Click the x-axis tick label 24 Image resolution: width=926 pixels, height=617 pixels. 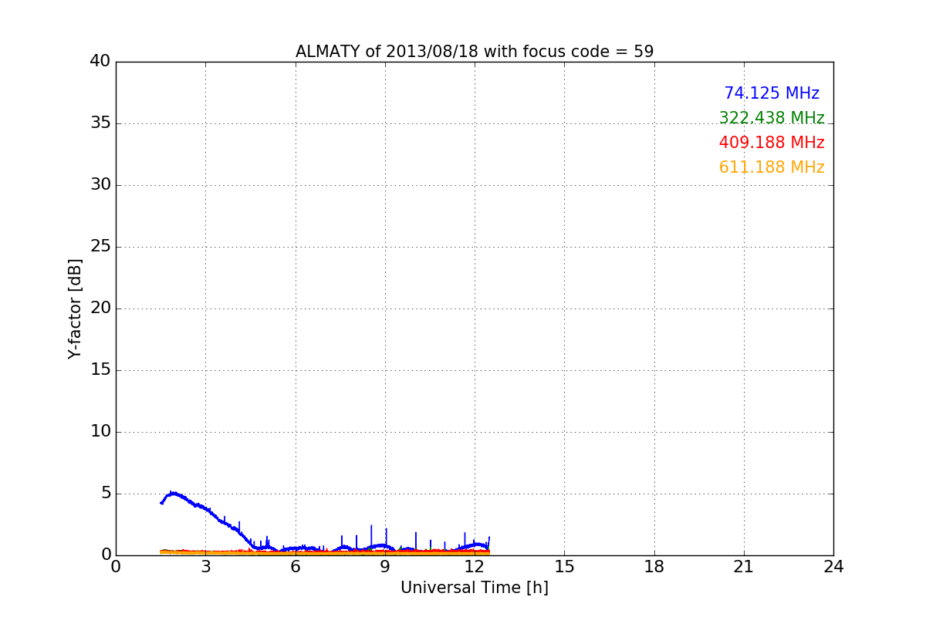point(833,567)
